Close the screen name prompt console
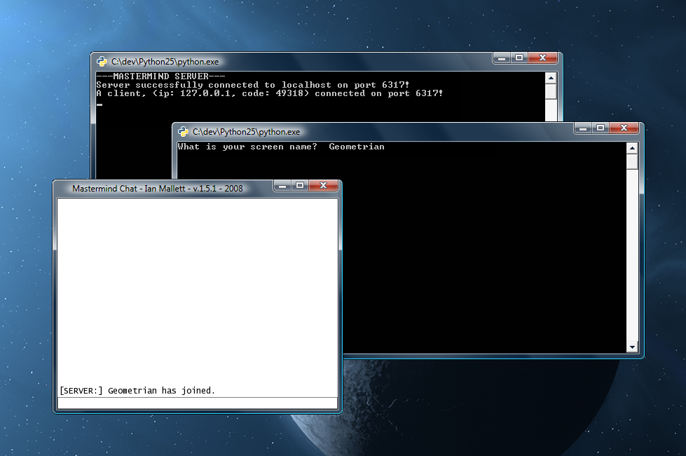Screen dimensions: 686x456 [x=624, y=128]
